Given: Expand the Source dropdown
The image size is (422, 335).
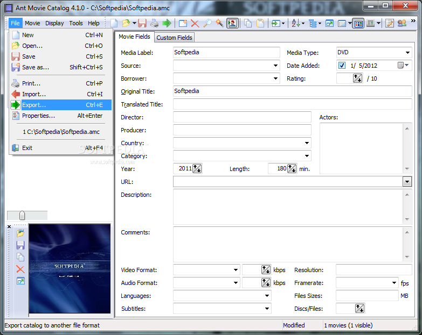Looking at the screenshot, I should pyautogui.click(x=275, y=66).
